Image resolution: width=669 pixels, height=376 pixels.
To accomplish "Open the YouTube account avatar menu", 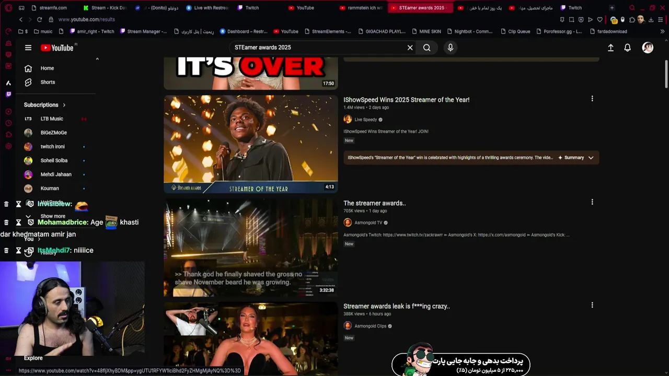I will (x=648, y=48).
